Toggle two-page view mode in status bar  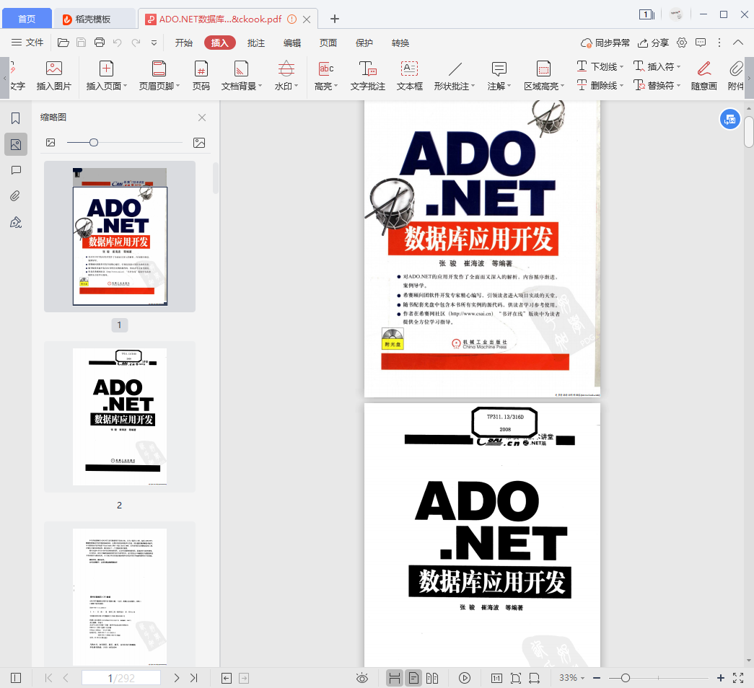click(432, 678)
